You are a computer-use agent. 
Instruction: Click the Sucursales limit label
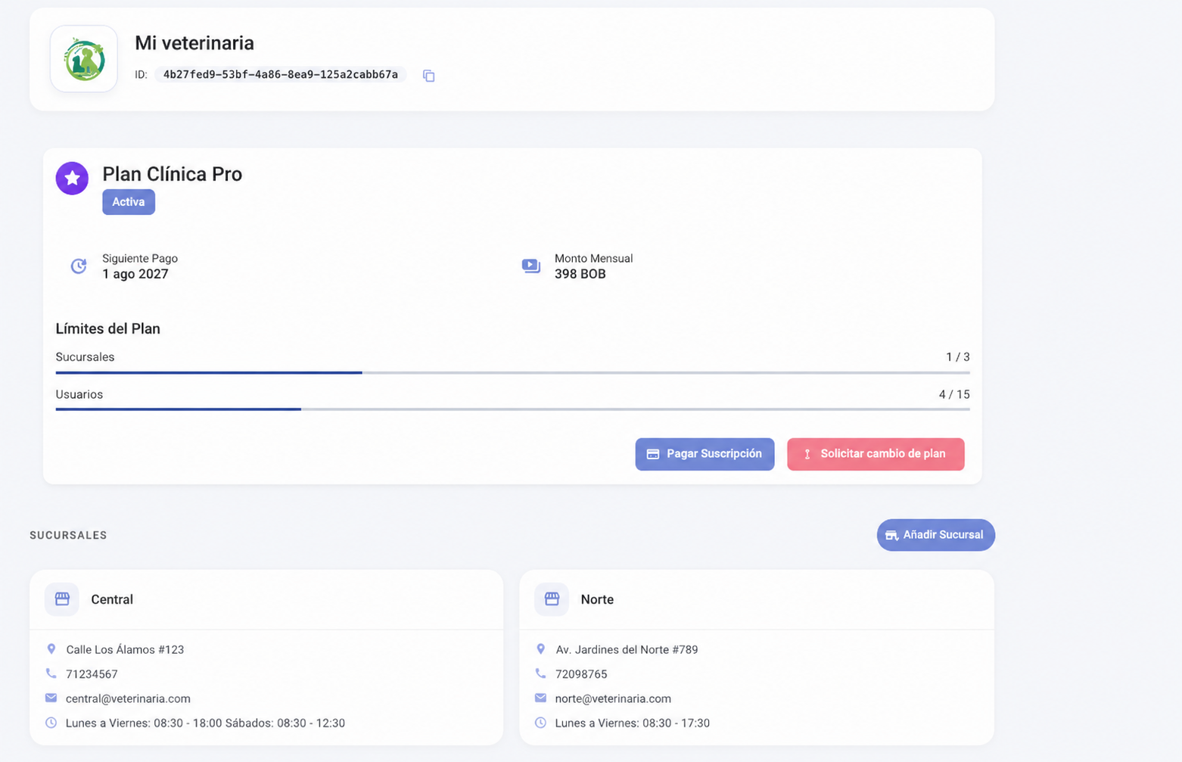(85, 357)
